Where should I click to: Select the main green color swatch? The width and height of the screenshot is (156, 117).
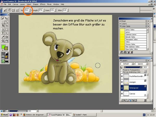tap(3, 47)
